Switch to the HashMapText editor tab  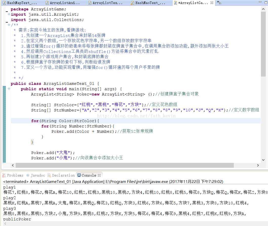[x=20, y=3]
